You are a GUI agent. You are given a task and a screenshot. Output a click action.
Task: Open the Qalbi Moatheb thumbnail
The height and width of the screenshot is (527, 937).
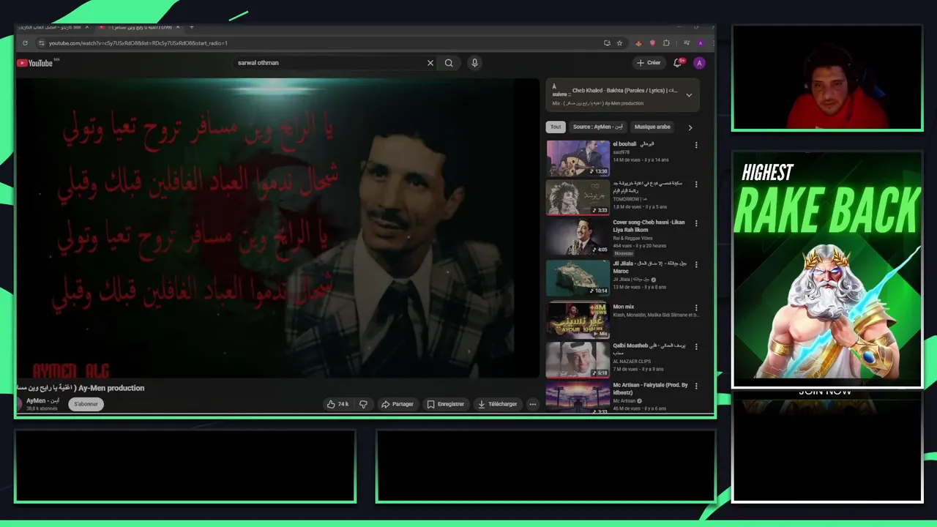pyautogui.click(x=578, y=359)
